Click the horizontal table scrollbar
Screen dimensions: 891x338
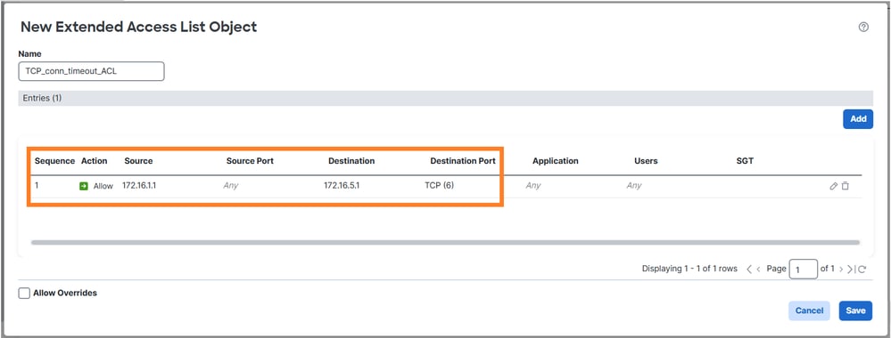445,242
